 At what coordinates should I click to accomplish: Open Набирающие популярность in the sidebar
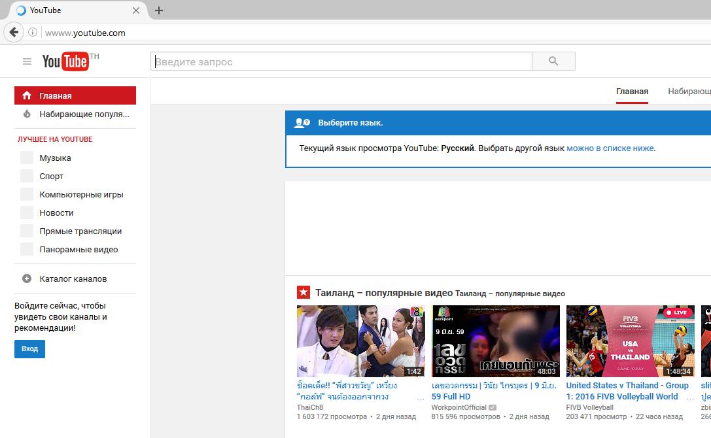coord(84,114)
